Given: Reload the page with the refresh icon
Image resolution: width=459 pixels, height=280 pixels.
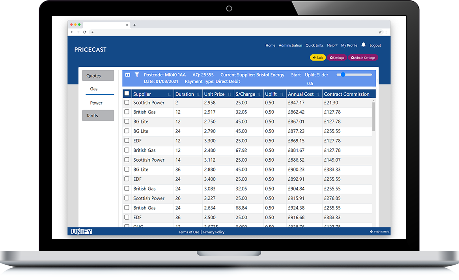Looking at the screenshot, I should (x=85, y=32).
